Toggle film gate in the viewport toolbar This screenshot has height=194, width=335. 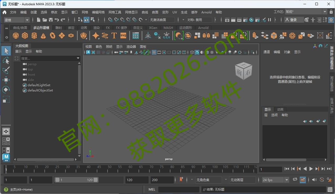pos(159,52)
